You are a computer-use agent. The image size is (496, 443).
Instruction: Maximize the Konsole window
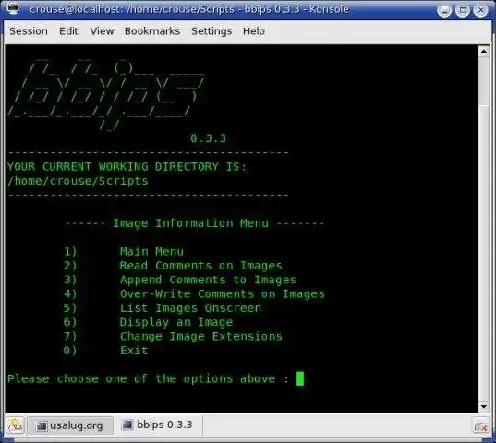click(463, 10)
